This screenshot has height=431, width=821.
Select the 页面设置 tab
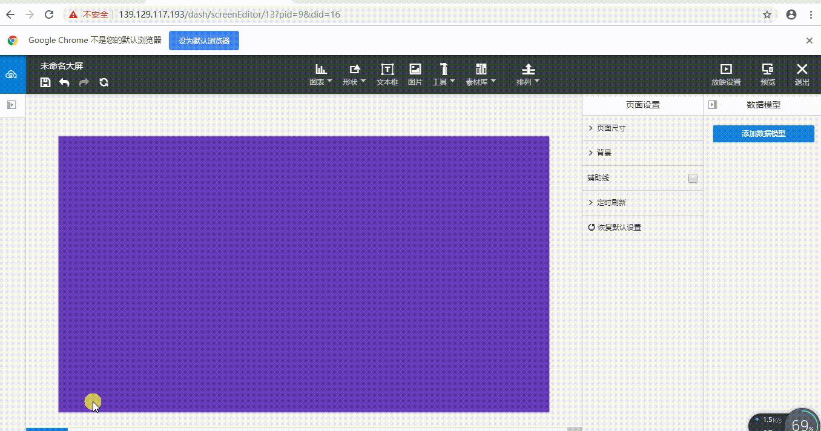click(x=642, y=105)
